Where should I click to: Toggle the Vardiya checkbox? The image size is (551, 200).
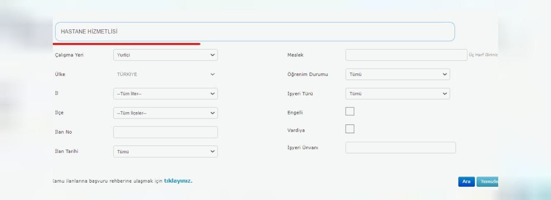tap(350, 129)
